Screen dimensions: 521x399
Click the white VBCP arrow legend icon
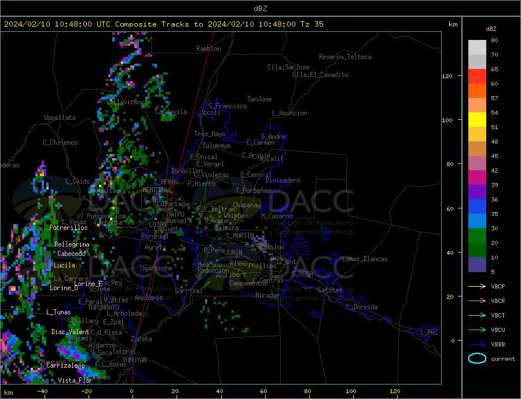[x=477, y=286]
